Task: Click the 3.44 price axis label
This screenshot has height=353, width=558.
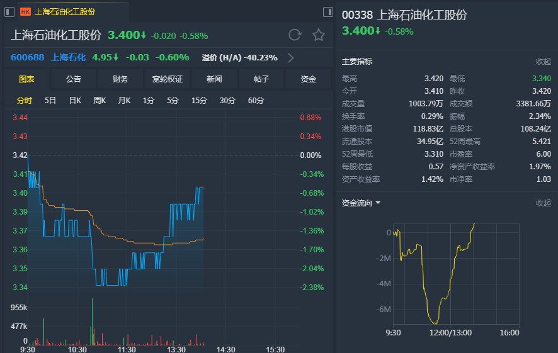Action: click(x=20, y=118)
